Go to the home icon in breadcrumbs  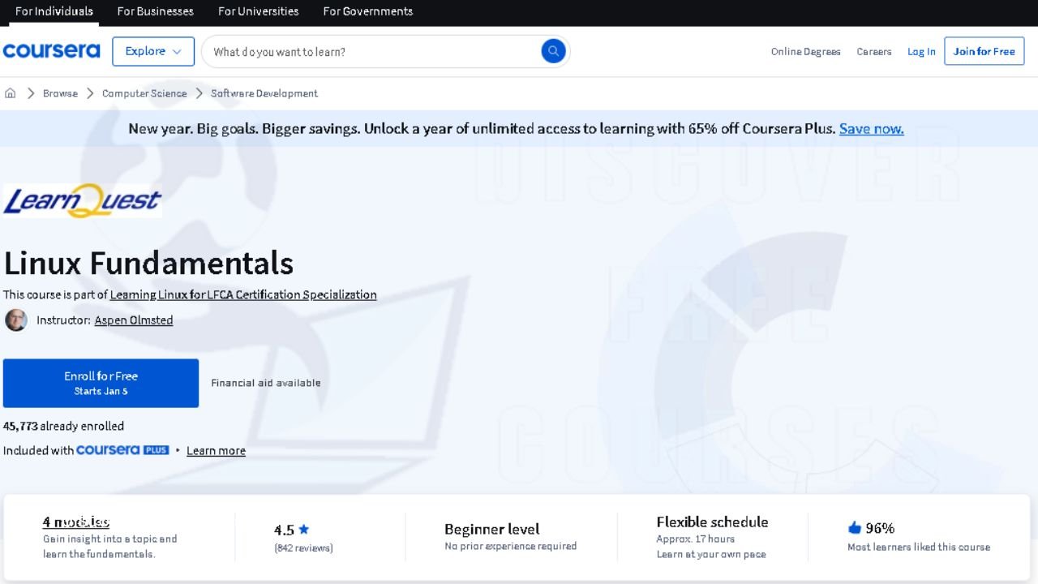(10, 93)
